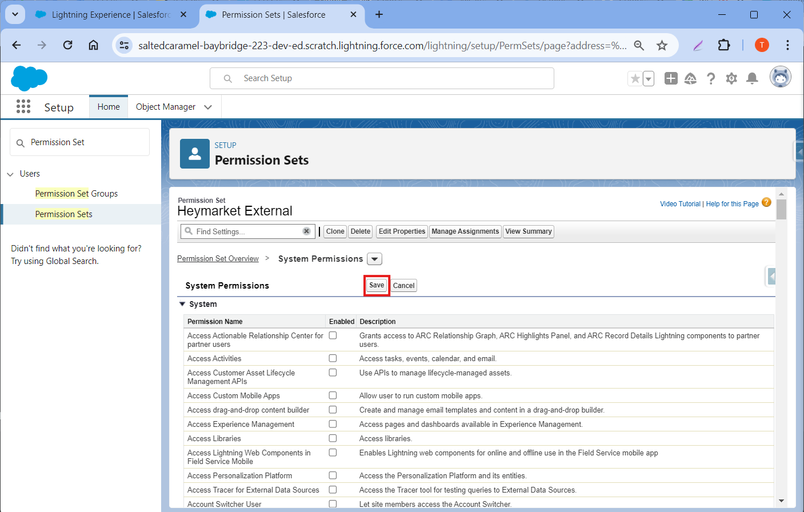Open the user profile avatar
This screenshot has height=512, width=804.
(x=781, y=77)
